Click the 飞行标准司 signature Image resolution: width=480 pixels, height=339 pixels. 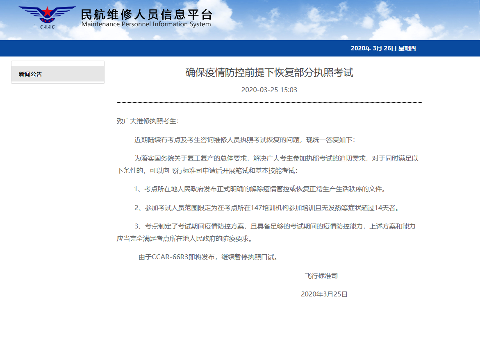tap(321, 276)
